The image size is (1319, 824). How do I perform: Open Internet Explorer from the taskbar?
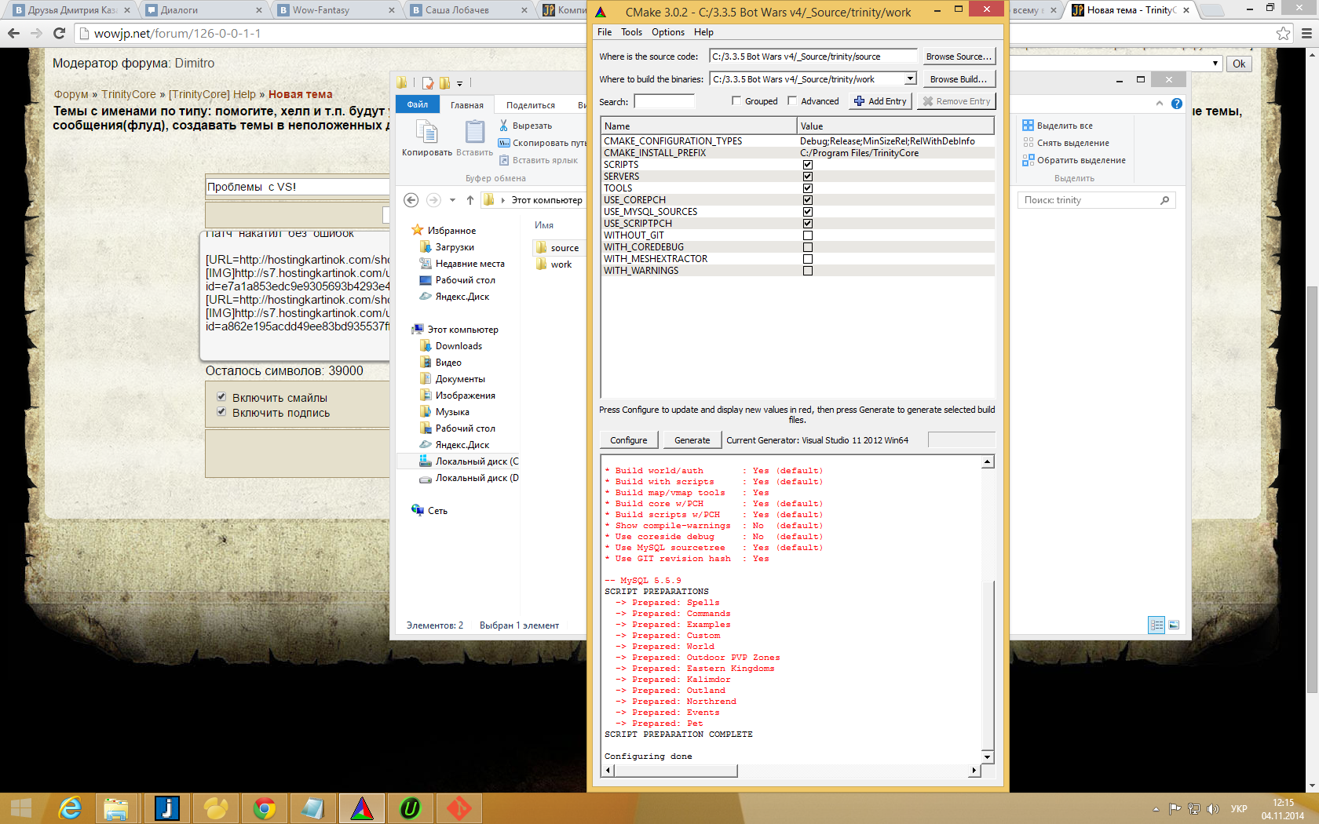pyautogui.click(x=71, y=808)
